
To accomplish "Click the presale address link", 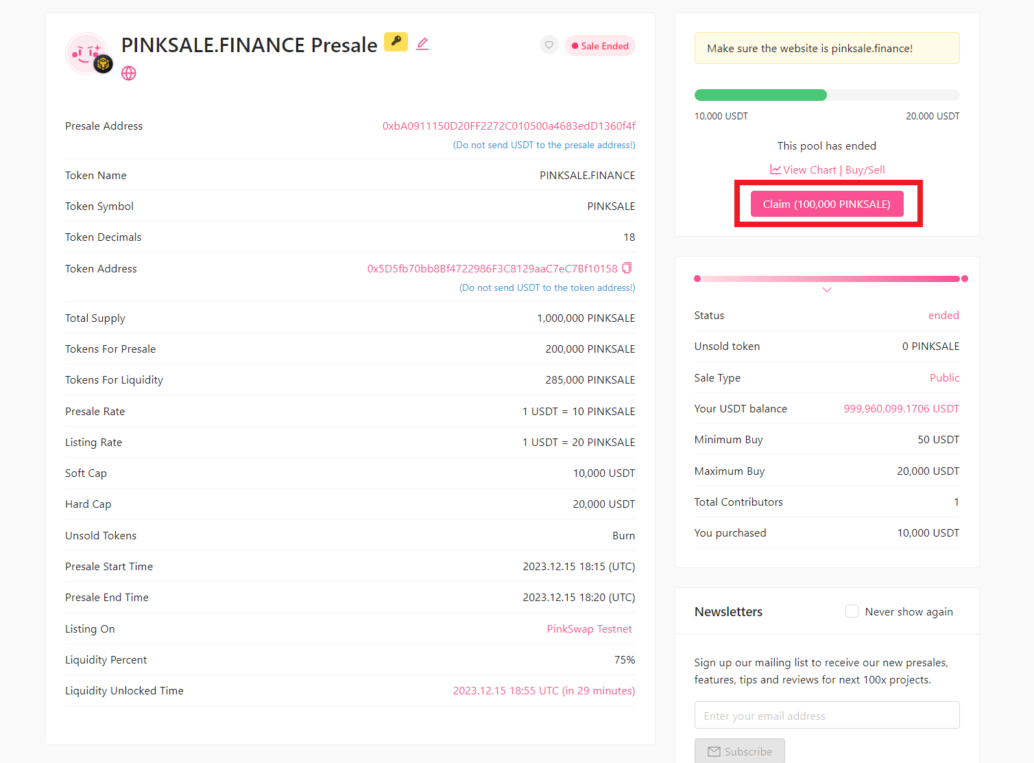I will coord(509,126).
